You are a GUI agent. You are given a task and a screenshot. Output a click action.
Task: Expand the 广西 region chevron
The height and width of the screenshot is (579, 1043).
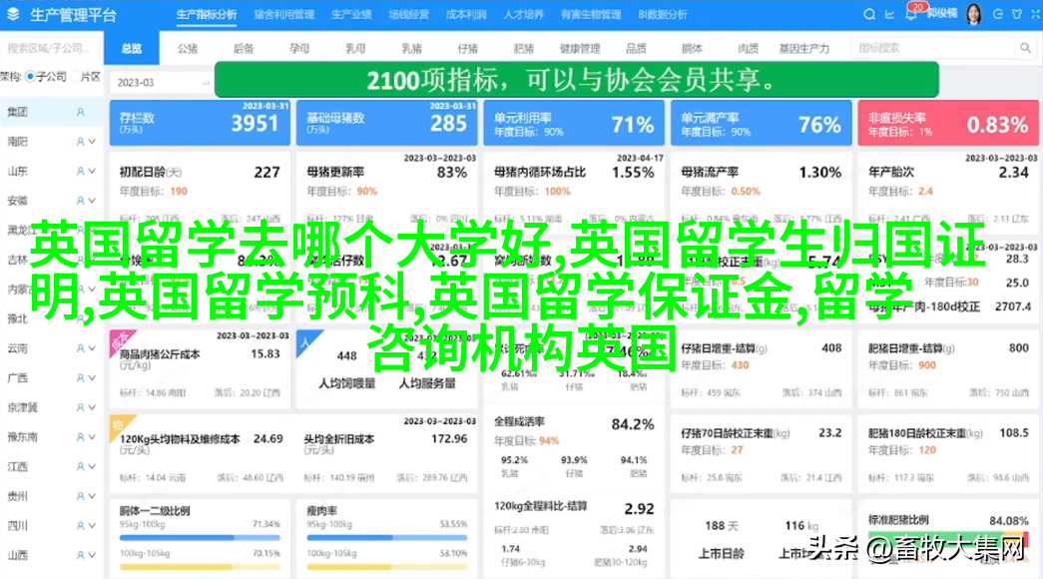click(x=92, y=377)
